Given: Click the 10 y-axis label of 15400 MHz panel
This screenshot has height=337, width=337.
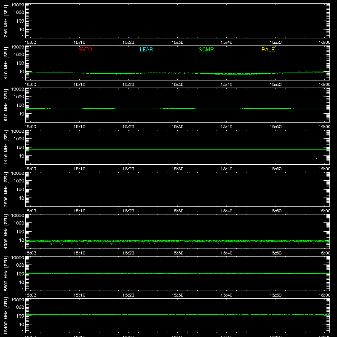Looking at the screenshot, I should click(x=21, y=324).
